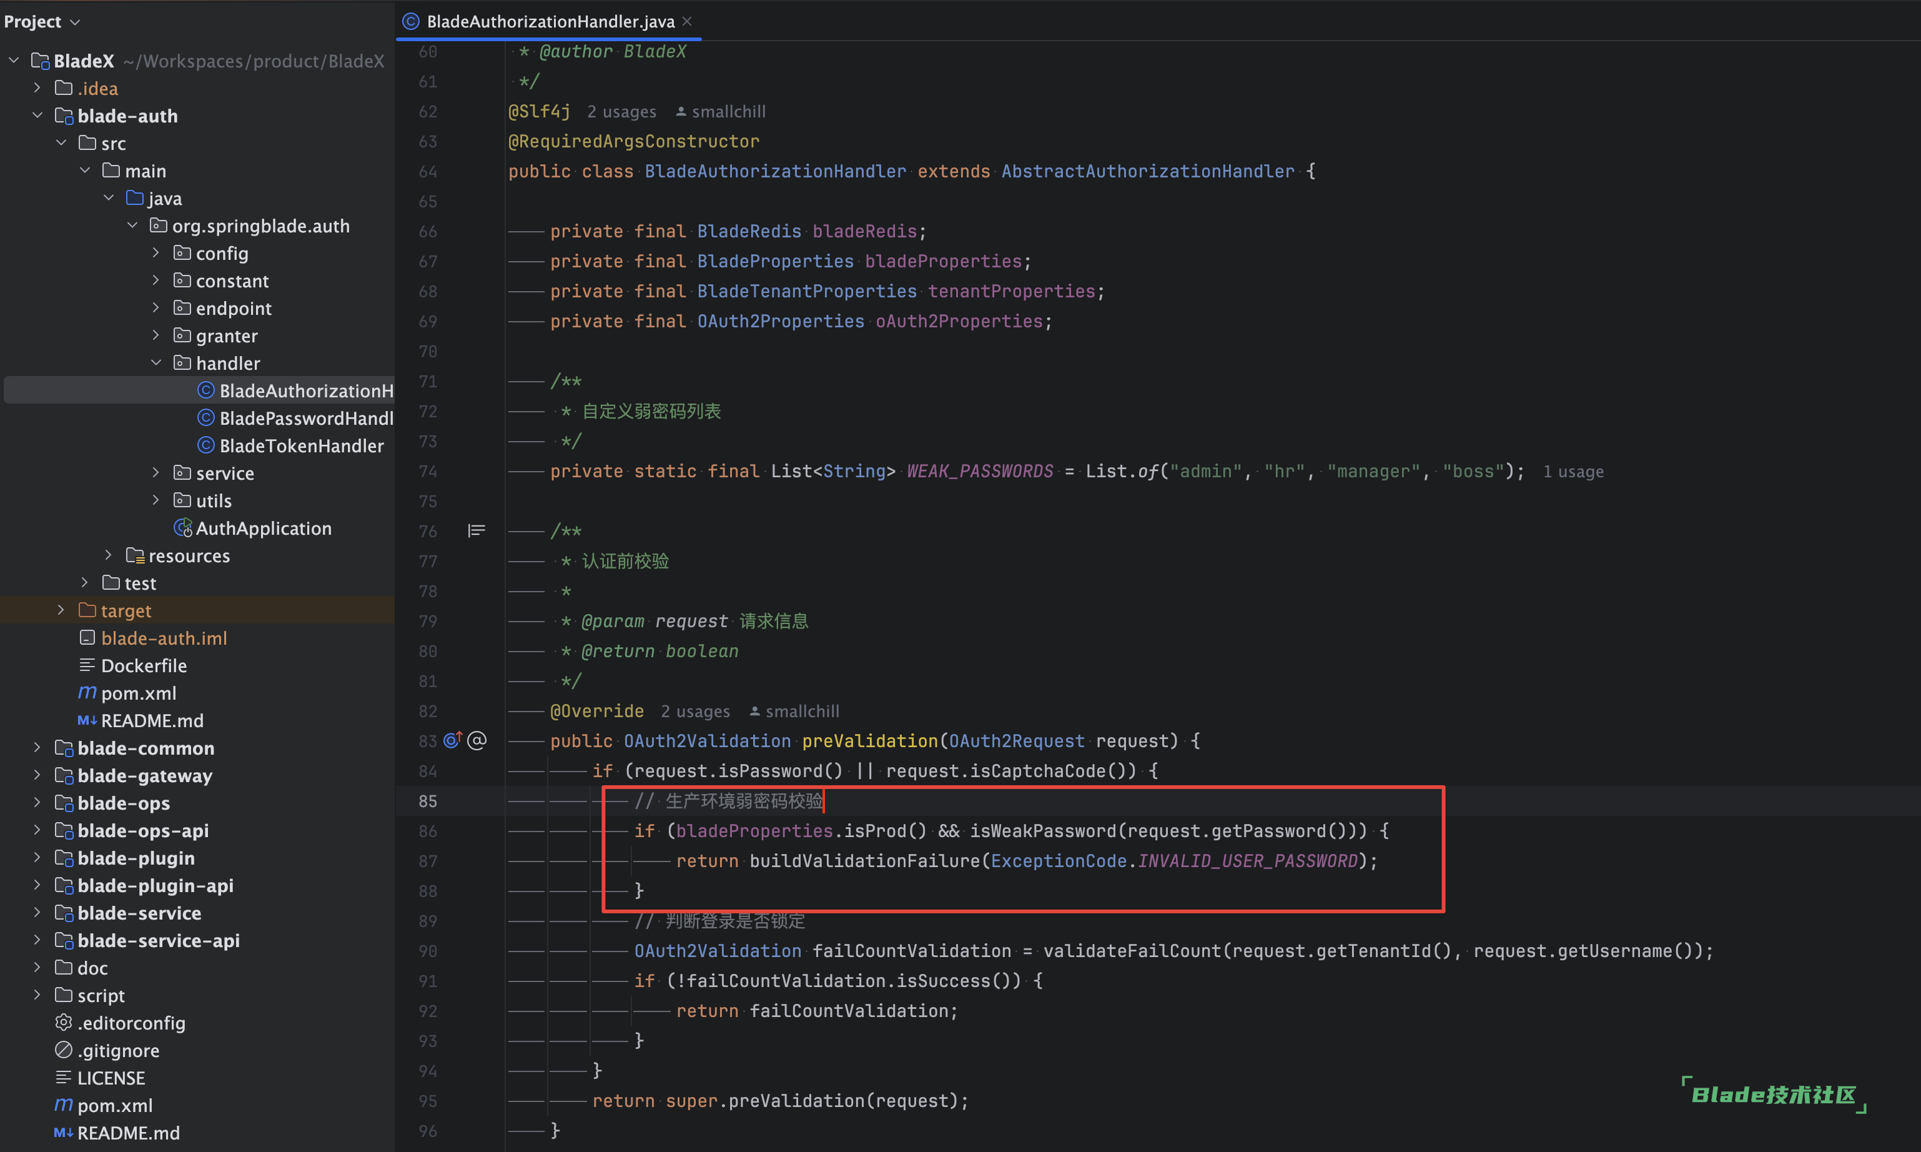Click the '2 usages' hint beside @Override
1921x1152 pixels.
click(695, 712)
